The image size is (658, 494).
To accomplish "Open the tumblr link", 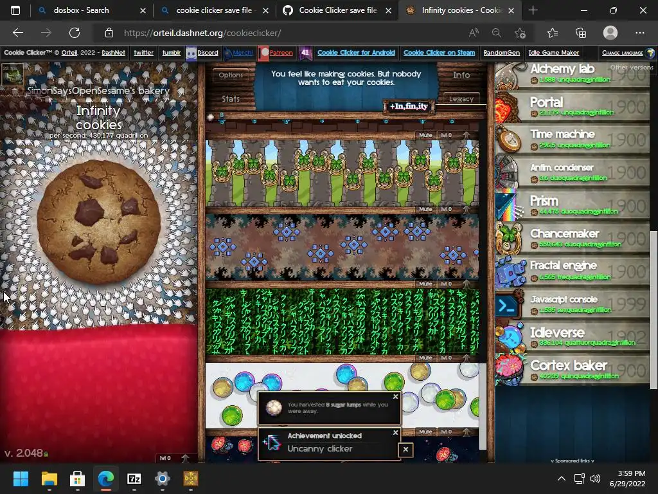I will click(x=171, y=53).
